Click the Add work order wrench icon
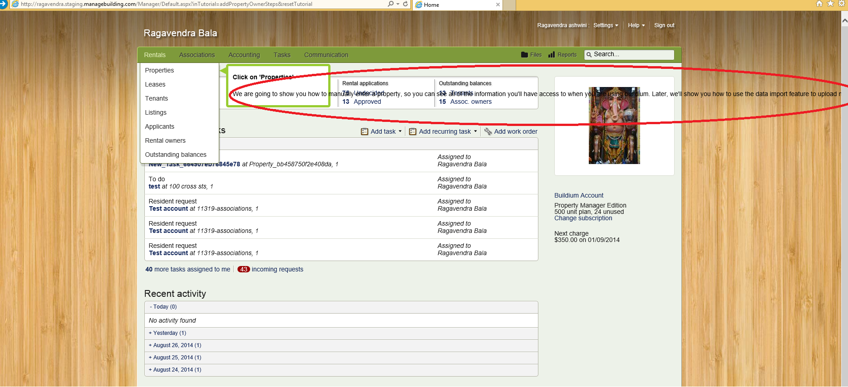 point(488,131)
